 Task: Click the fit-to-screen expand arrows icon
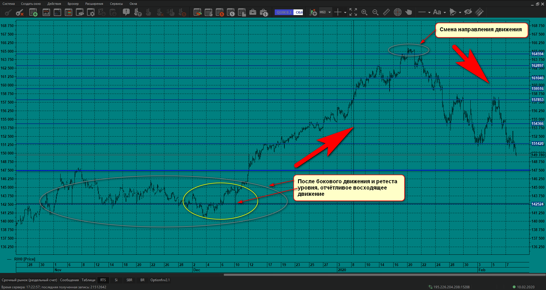click(353, 12)
